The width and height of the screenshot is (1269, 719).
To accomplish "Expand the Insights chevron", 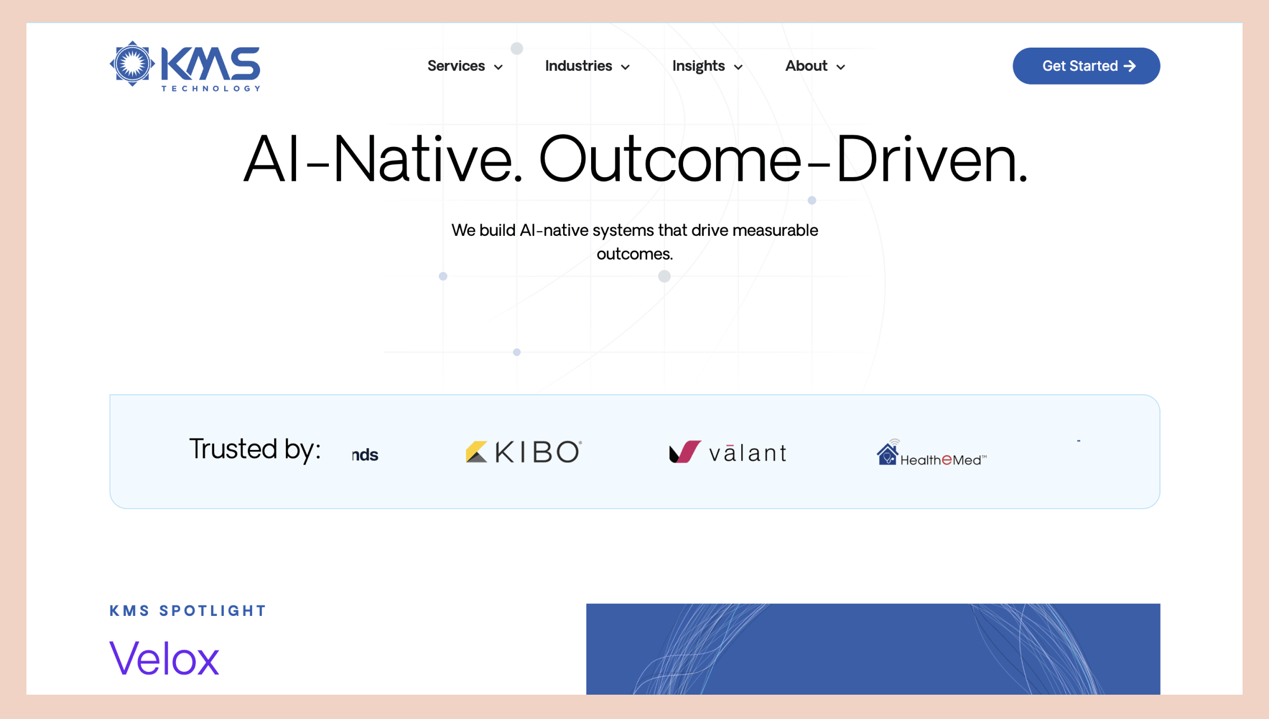I will 739,67.
